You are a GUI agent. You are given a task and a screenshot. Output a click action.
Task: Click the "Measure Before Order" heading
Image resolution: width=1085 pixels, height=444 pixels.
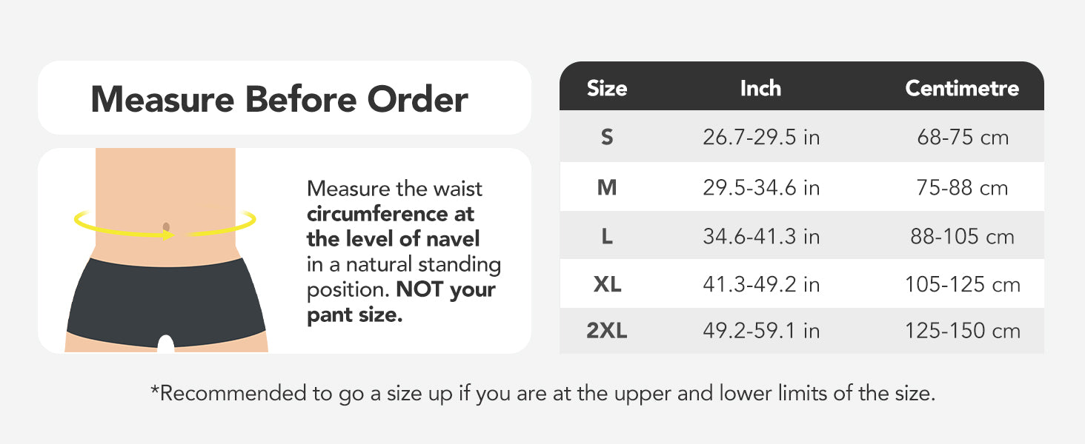[x=279, y=99]
